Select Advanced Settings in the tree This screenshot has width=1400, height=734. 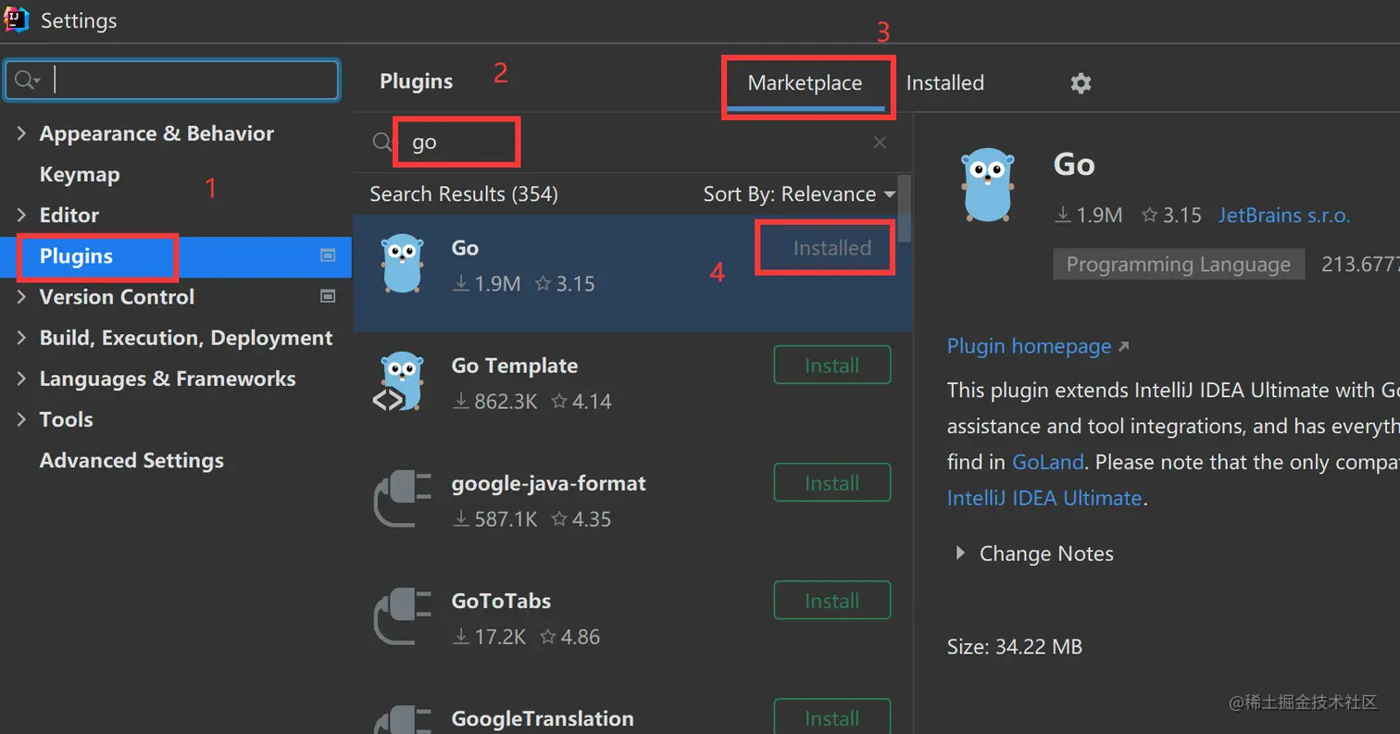point(131,460)
